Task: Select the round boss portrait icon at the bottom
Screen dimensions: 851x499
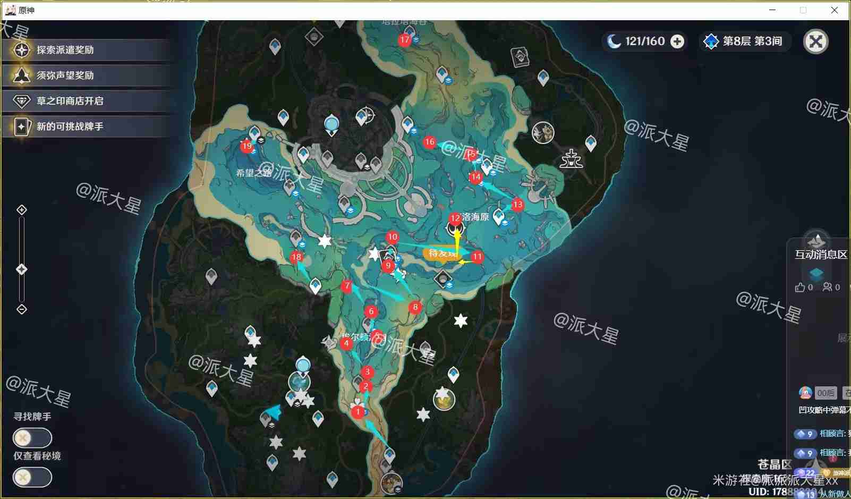Action: coord(392,483)
